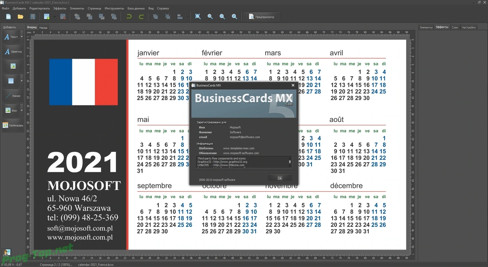The width and height of the screenshot is (488, 267).
Task: Zoom out with the minus magnifier
Action: [x=222, y=17]
